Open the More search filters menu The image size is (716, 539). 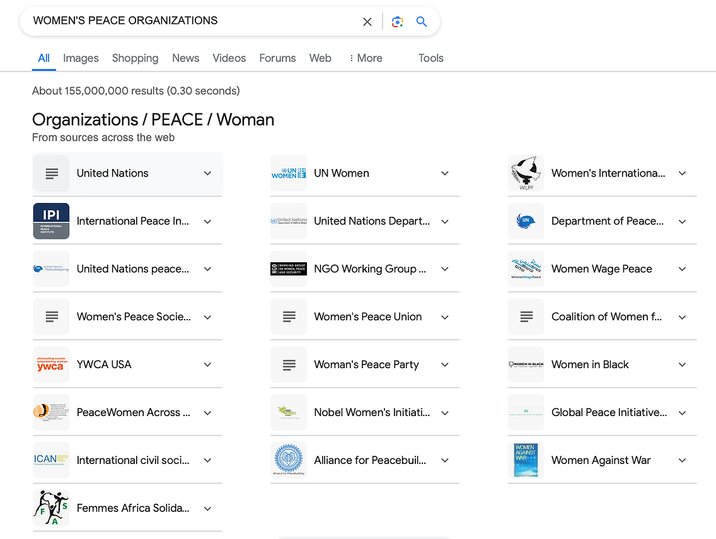pos(366,58)
